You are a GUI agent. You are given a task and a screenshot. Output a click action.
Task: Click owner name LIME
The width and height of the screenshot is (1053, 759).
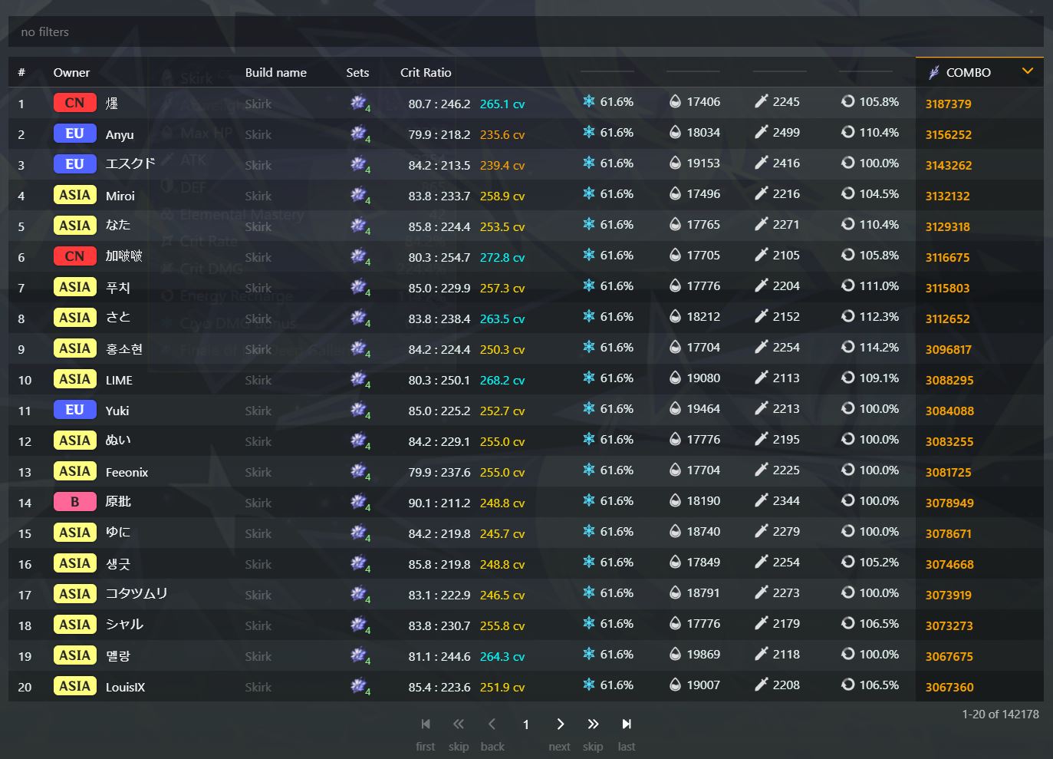[x=119, y=380]
